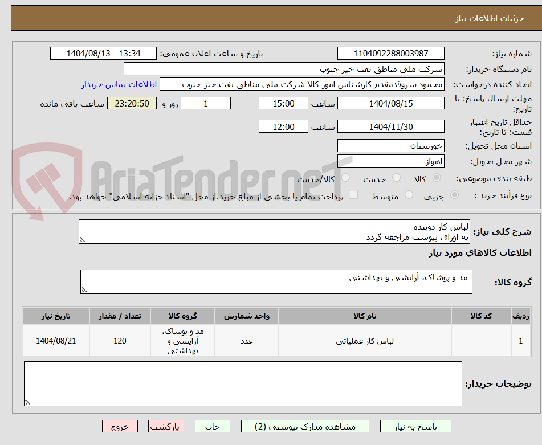The image size is (542, 445).
Task: Click the resize grip in توضیحات خریدار box
Action: pos(27,401)
